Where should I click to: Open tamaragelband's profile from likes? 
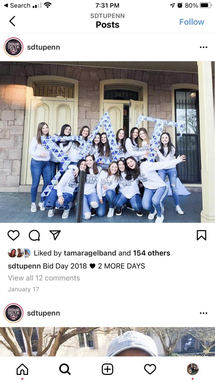tap(90, 253)
